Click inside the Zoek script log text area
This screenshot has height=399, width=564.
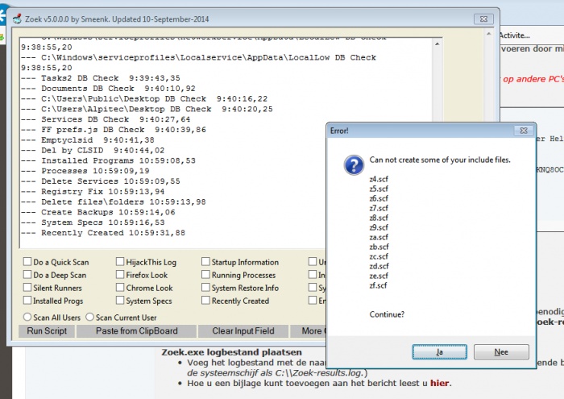(x=226, y=143)
